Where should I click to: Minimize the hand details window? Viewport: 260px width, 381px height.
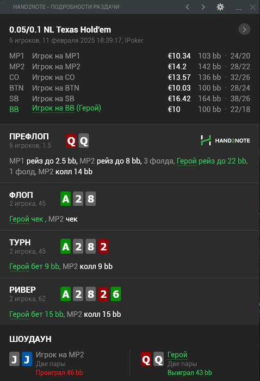tap(239, 7)
